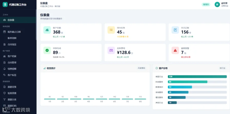Open the 赵经理 user avatar

(x=217, y=5)
